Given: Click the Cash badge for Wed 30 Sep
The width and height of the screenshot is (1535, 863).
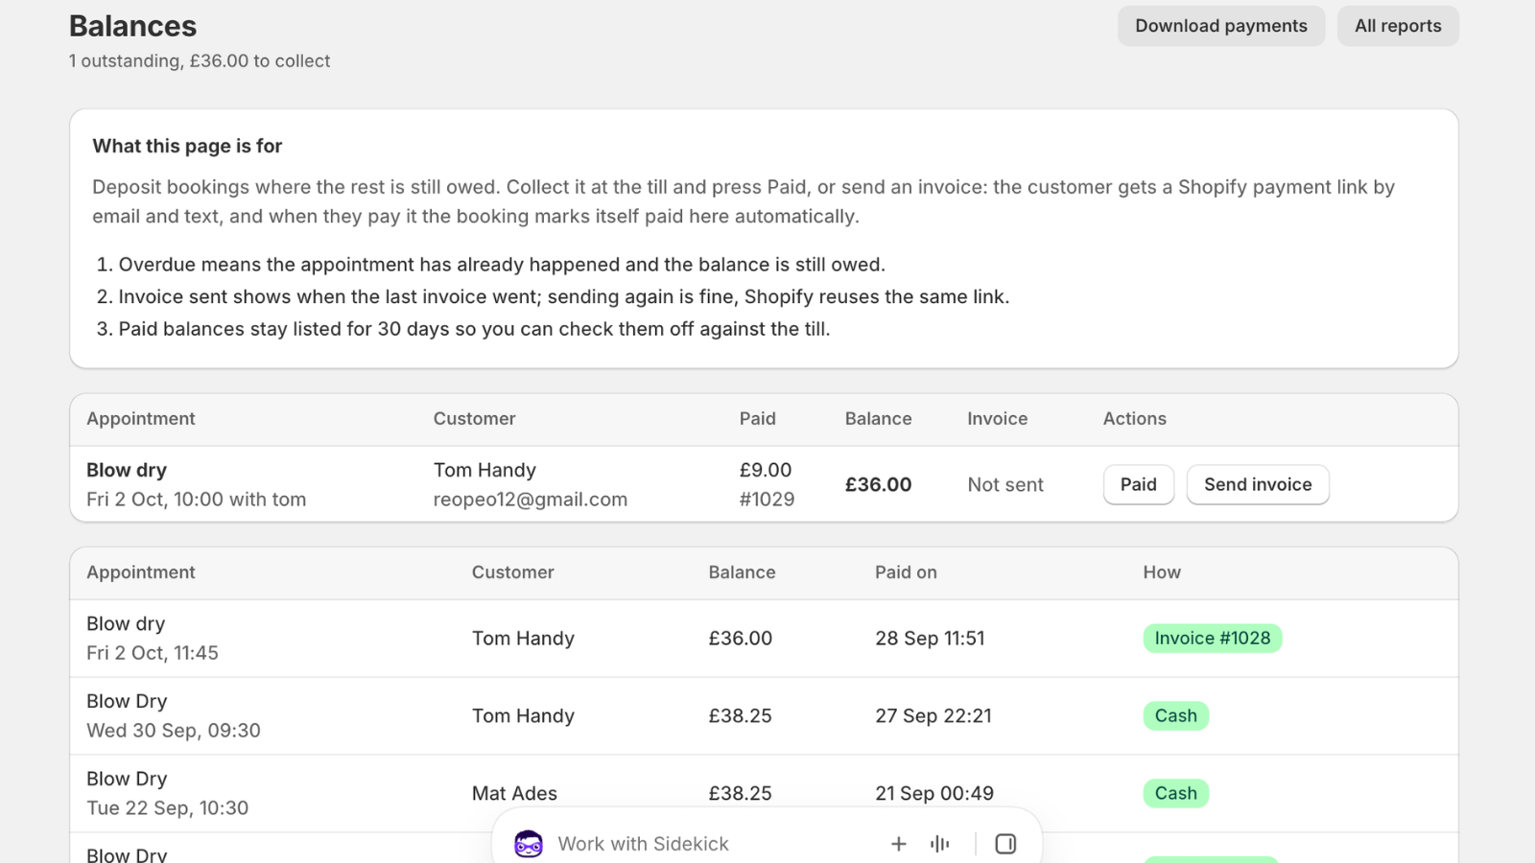Looking at the screenshot, I should [1176, 716].
